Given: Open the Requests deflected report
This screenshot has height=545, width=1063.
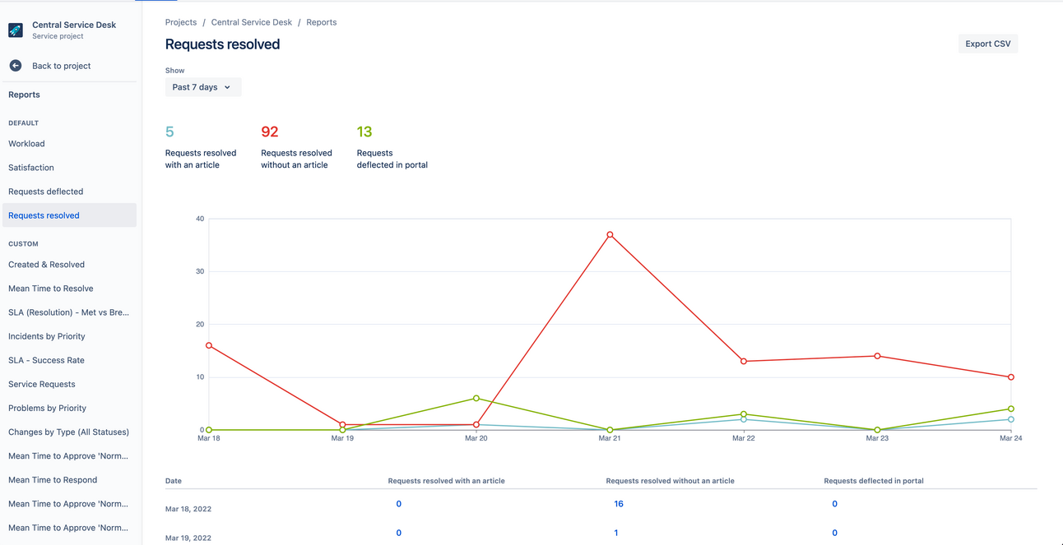Looking at the screenshot, I should click(45, 192).
